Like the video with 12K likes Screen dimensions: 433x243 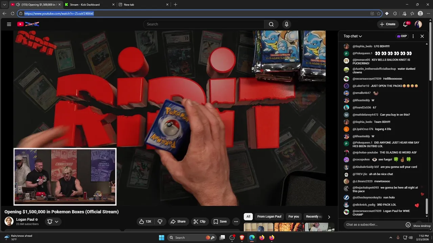[x=145, y=221]
